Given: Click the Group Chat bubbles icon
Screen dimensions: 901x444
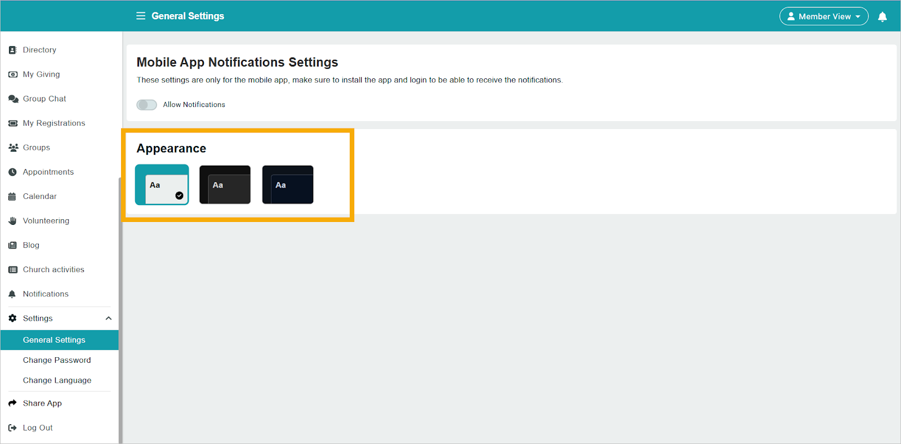Looking at the screenshot, I should click(13, 99).
